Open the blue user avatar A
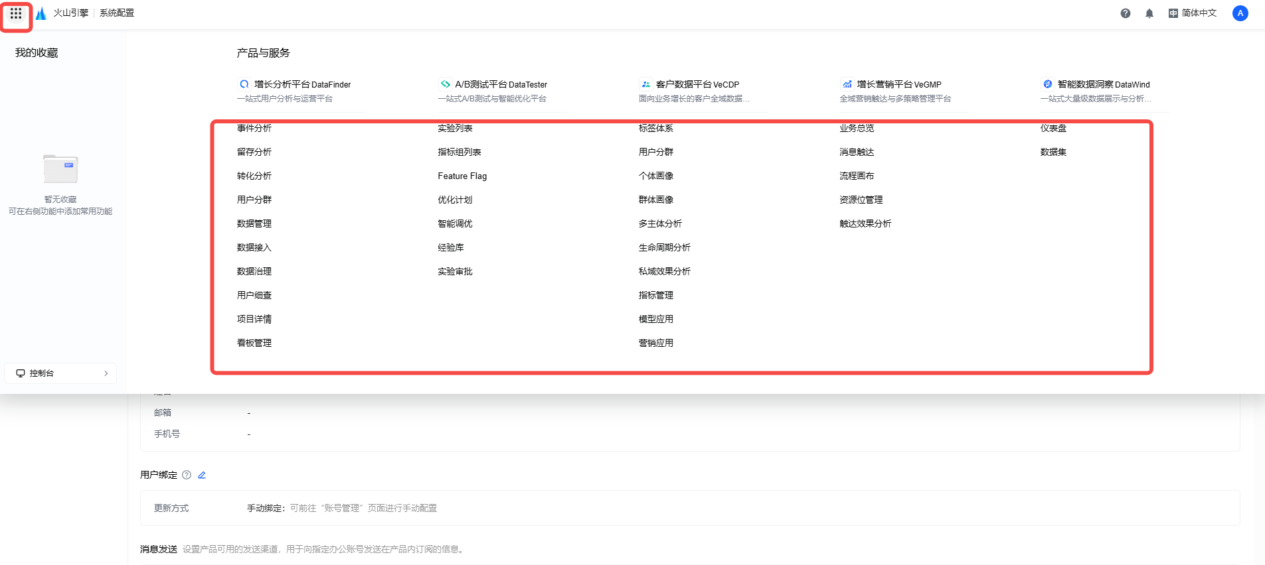Screen dimensions: 1265x565 coord(1240,13)
